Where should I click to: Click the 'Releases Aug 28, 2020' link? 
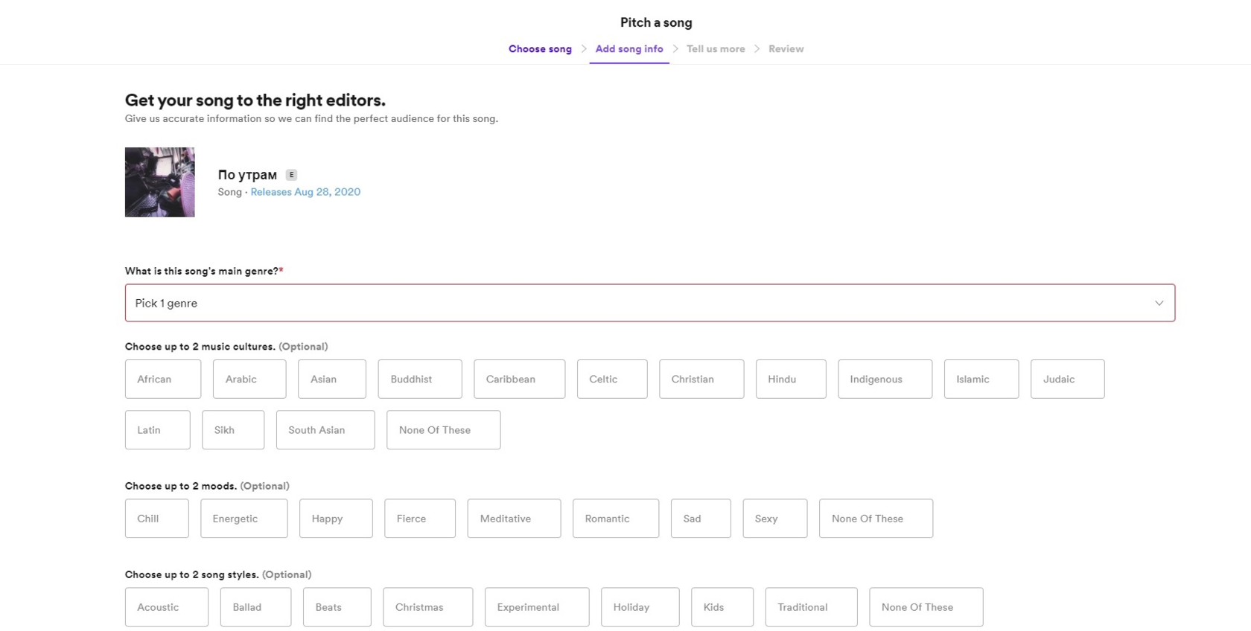[x=305, y=192]
